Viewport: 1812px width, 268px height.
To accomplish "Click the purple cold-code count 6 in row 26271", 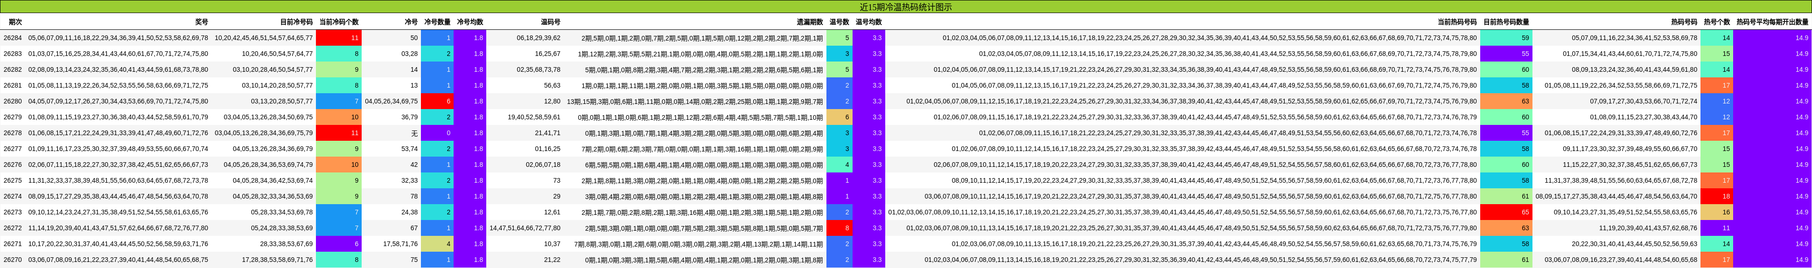I will [x=338, y=243].
